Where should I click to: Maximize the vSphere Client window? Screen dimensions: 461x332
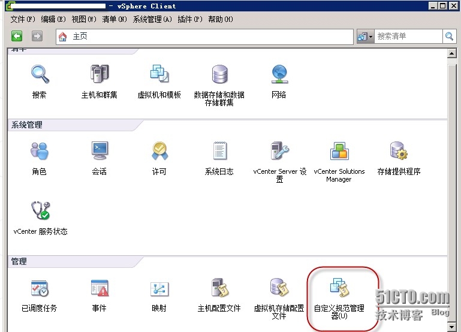click(x=442, y=6)
